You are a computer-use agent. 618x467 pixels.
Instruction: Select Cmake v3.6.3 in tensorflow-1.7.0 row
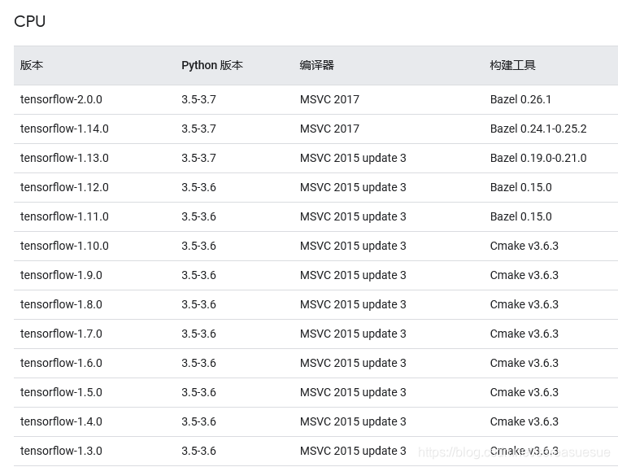pos(524,334)
